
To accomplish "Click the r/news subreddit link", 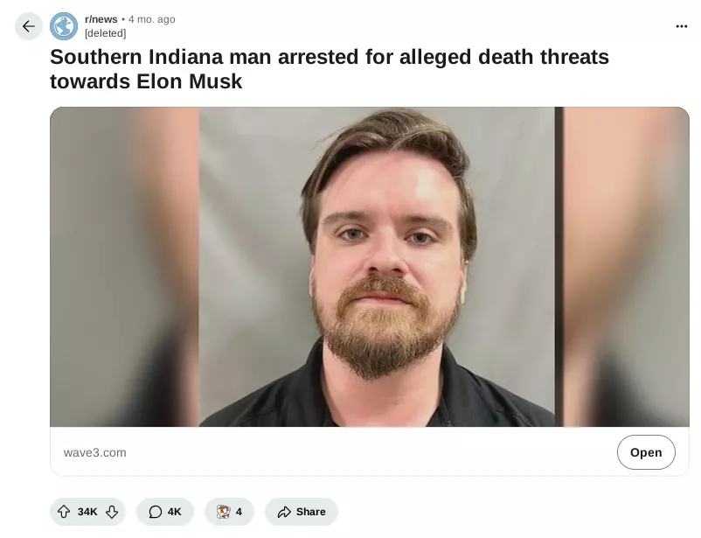I will point(101,19).
